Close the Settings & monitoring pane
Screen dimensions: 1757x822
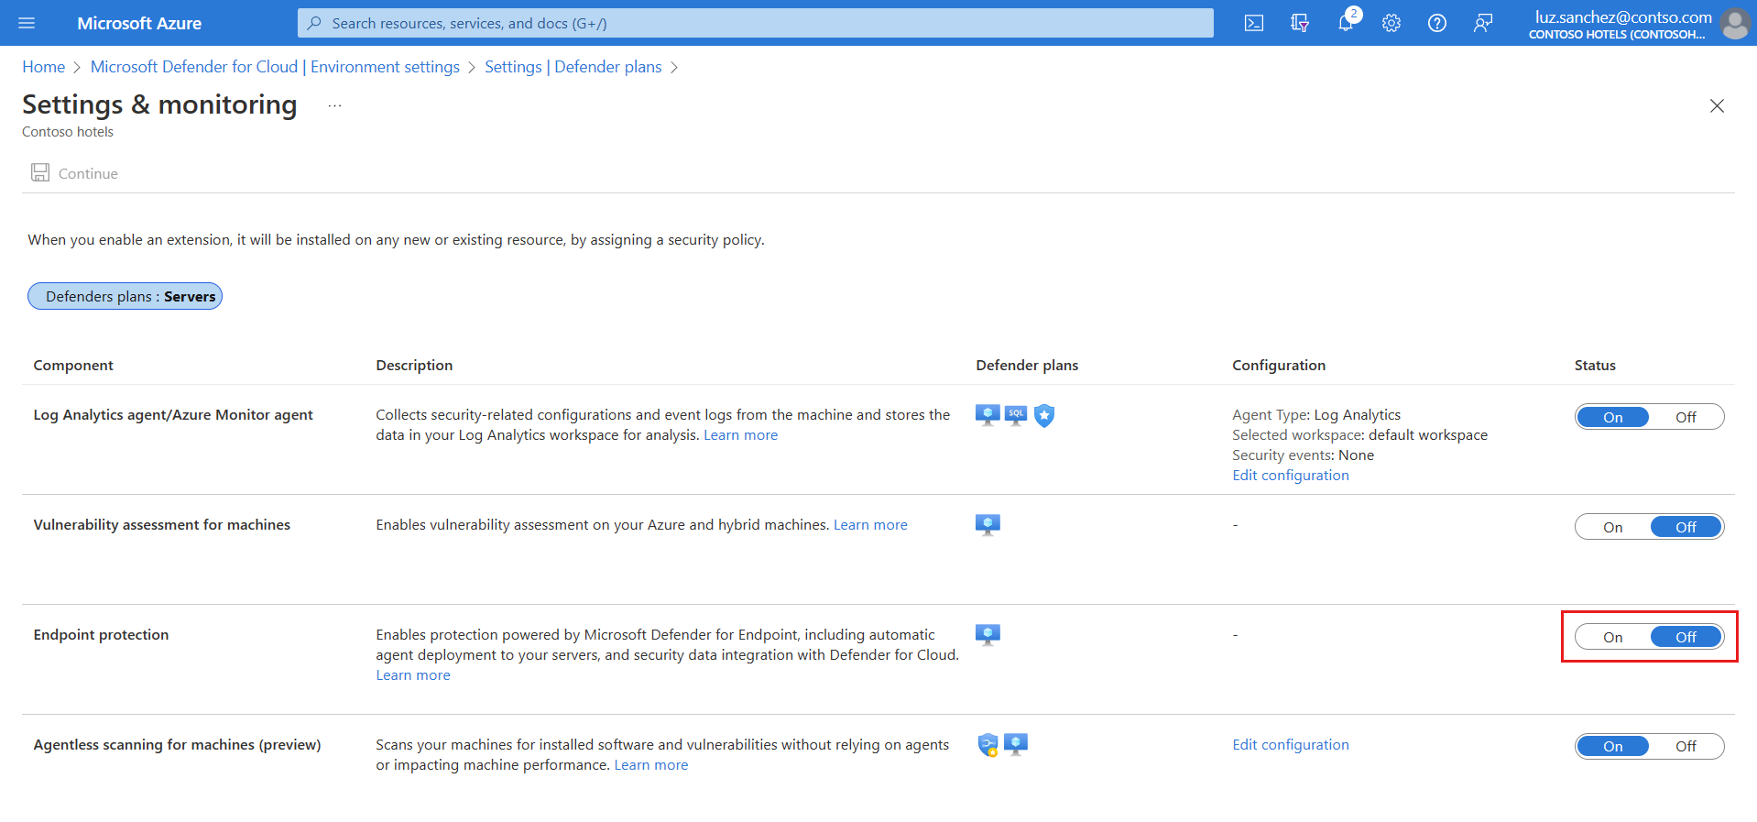[1717, 105]
